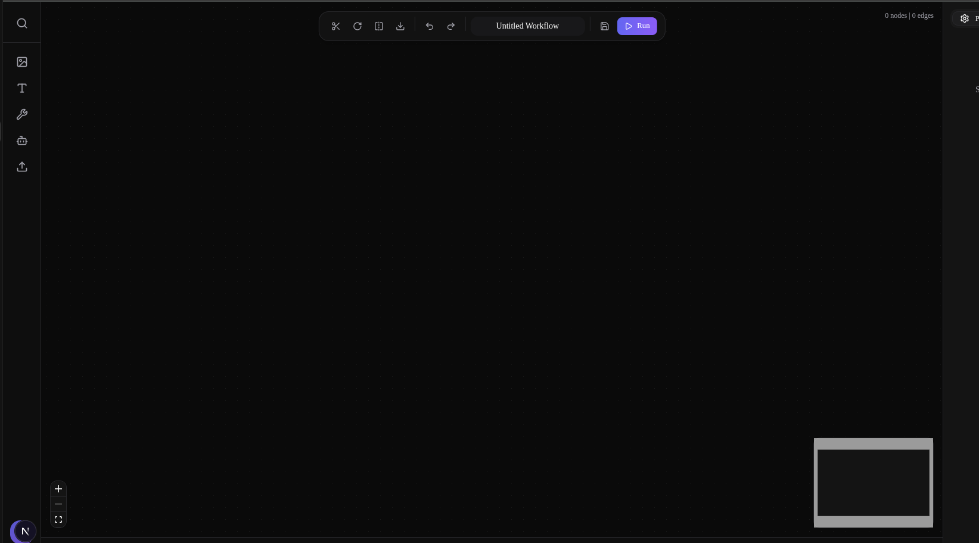
Task: Open the gear settings tab on right panel
Action: [965, 18]
